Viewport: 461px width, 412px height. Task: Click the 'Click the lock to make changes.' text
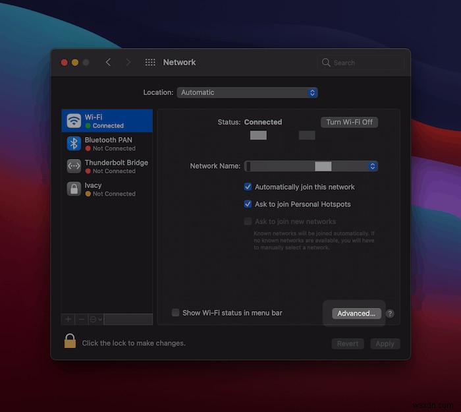(134, 343)
